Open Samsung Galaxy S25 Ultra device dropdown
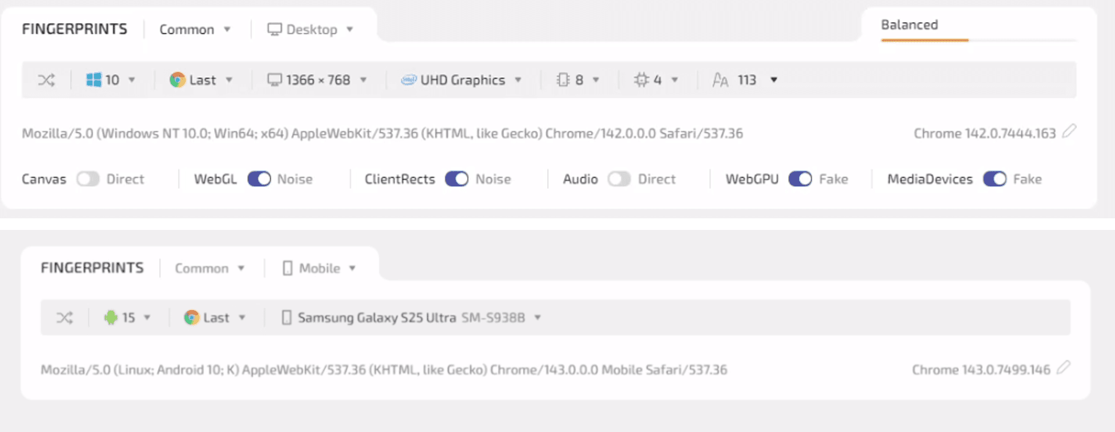This screenshot has height=432, width=1115. coord(412,318)
